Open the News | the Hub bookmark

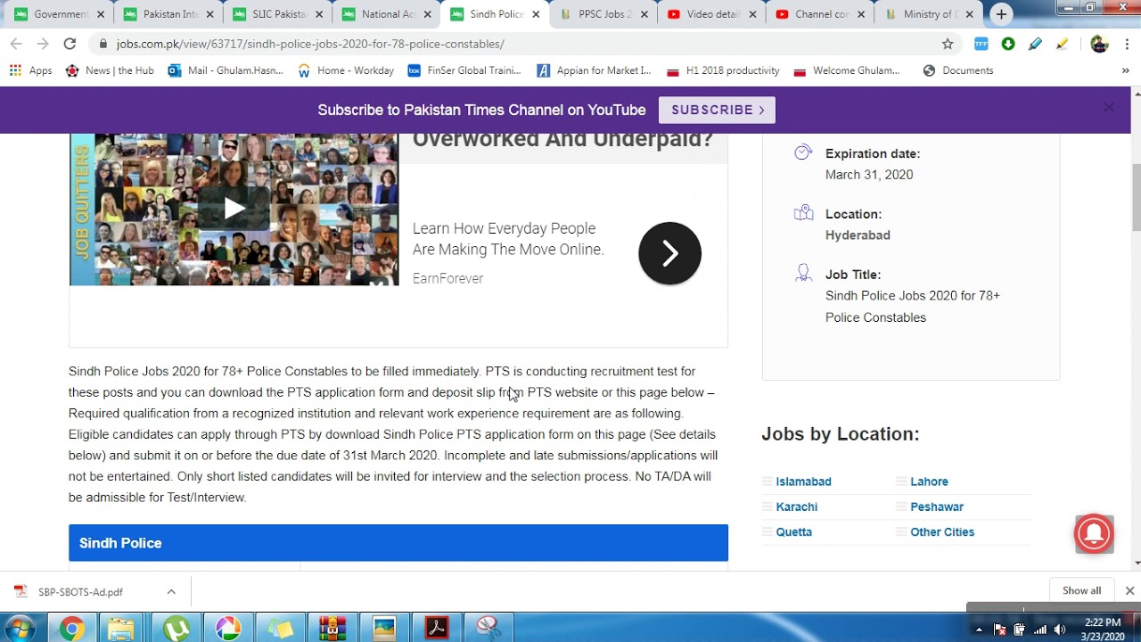tap(110, 70)
